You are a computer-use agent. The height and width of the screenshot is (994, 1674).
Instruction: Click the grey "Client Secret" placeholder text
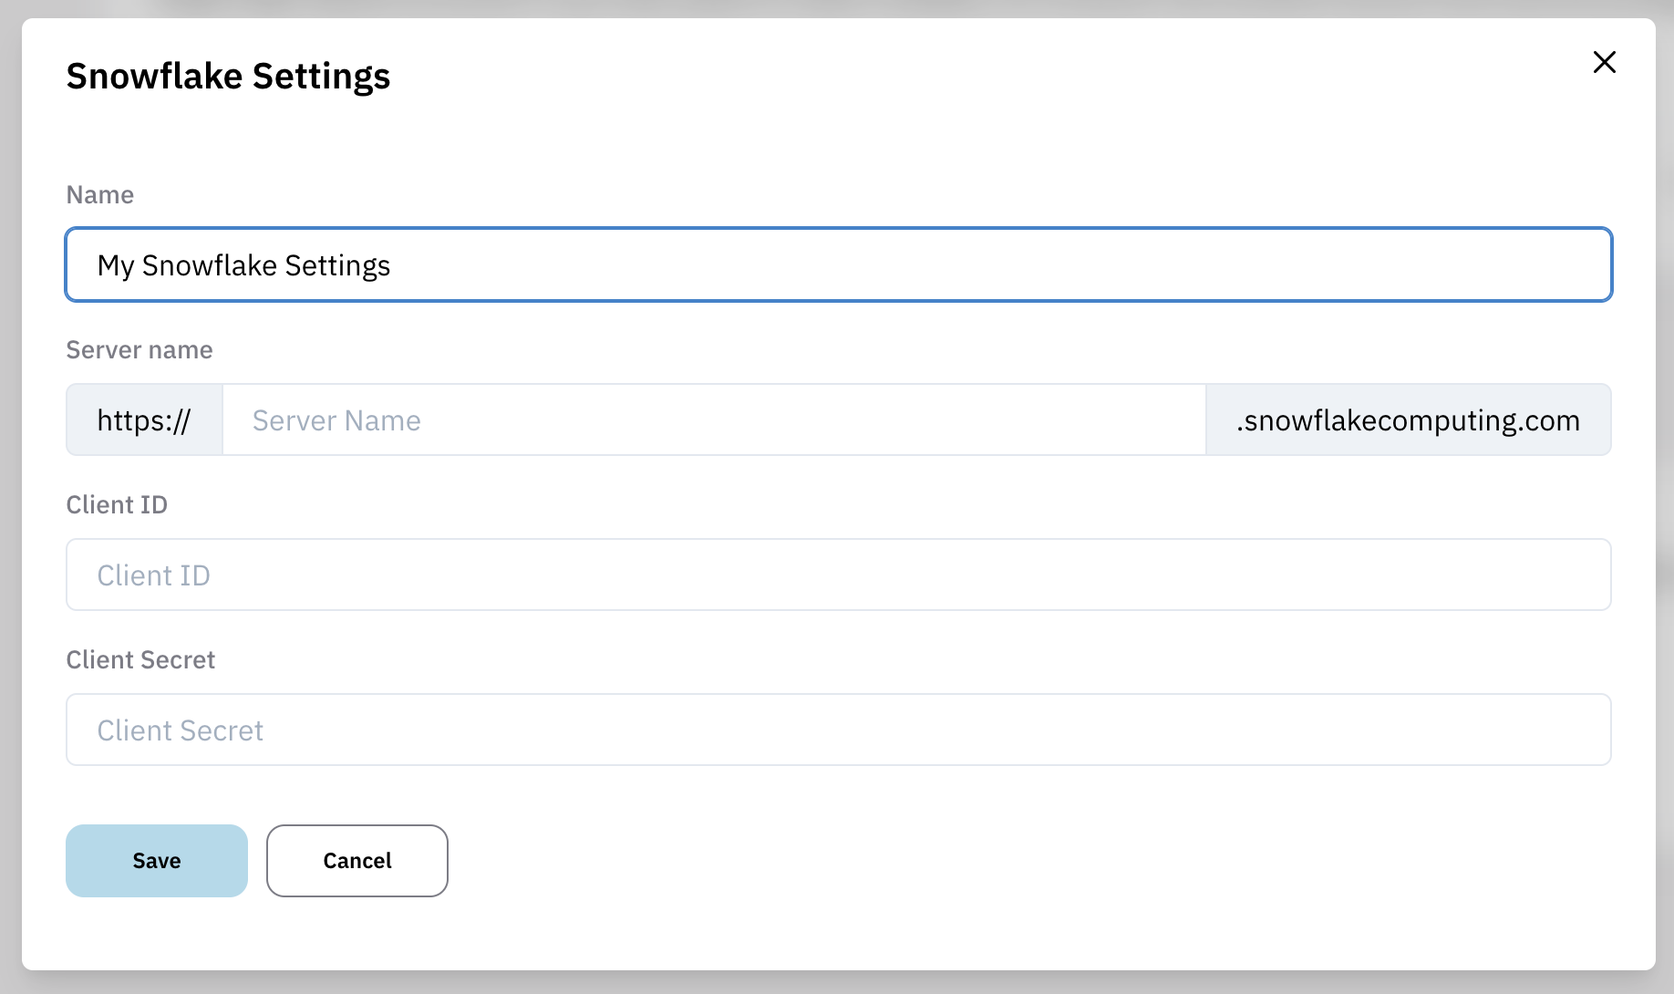(180, 730)
